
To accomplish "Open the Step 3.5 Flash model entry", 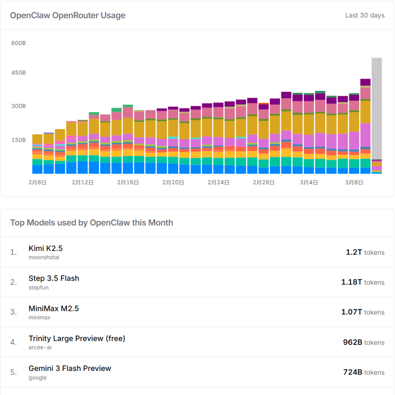I will (54, 278).
